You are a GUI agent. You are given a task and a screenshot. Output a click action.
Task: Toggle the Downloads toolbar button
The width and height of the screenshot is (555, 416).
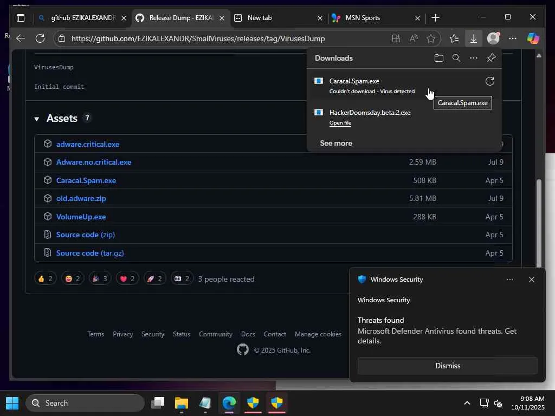(474, 38)
